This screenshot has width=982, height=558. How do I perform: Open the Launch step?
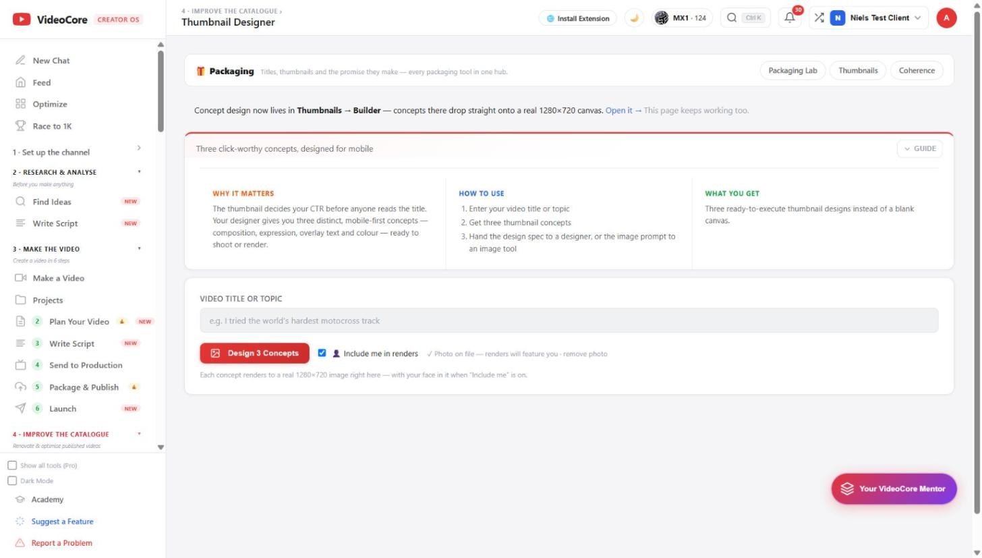[x=63, y=408]
